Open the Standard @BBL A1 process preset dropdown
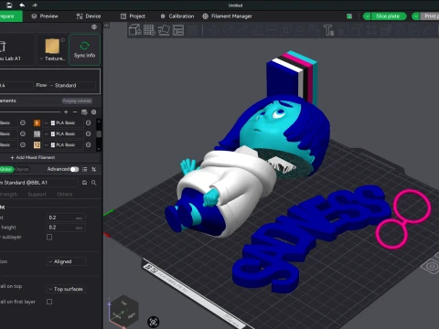439x329 pixels. tap(39, 183)
